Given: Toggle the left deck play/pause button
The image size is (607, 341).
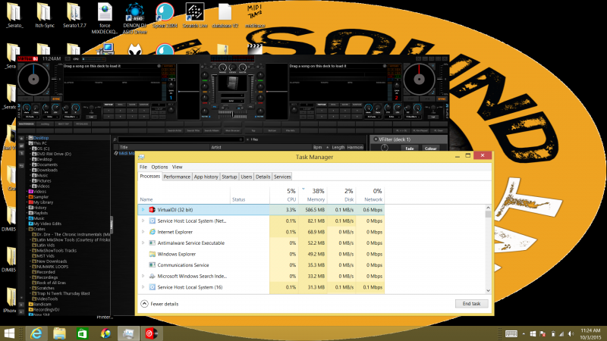Looking at the screenshot, I should [42, 99].
